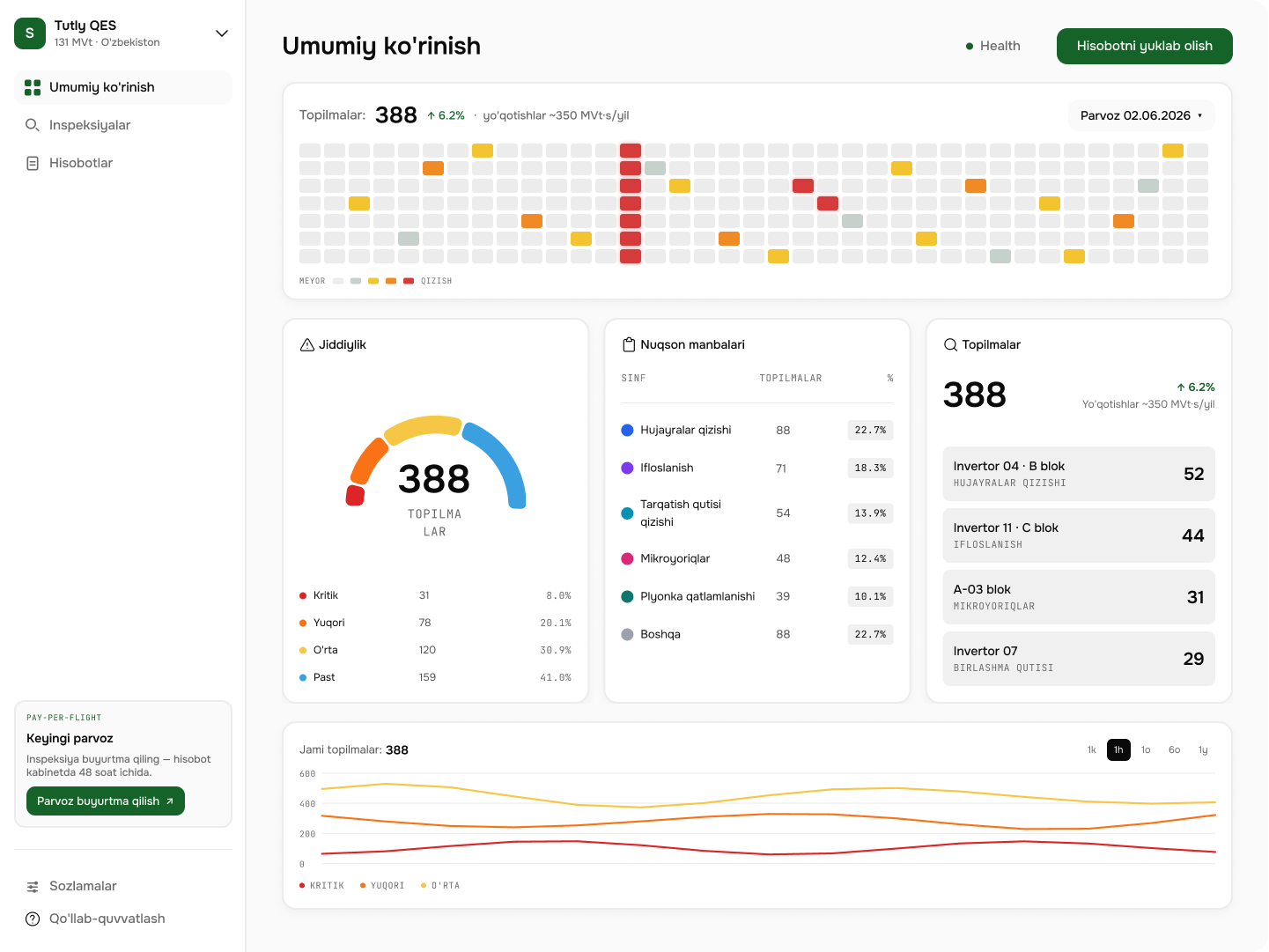Click the Hisobotlar document icon
This screenshot has height=952, width=1269.
[x=33, y=163]
